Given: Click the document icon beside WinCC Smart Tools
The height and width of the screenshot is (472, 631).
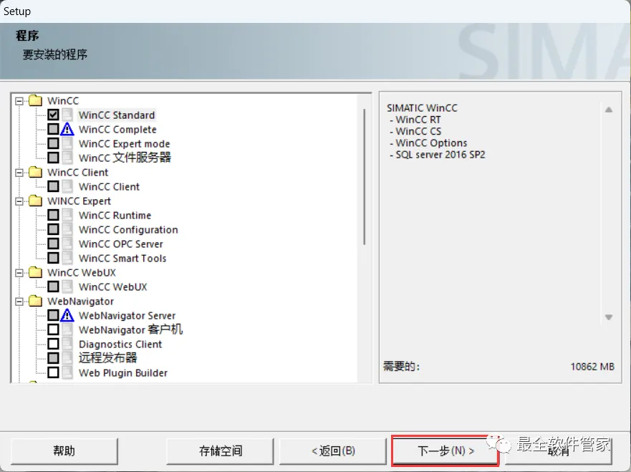Looking at the screenshot, I should click(67, 258).
